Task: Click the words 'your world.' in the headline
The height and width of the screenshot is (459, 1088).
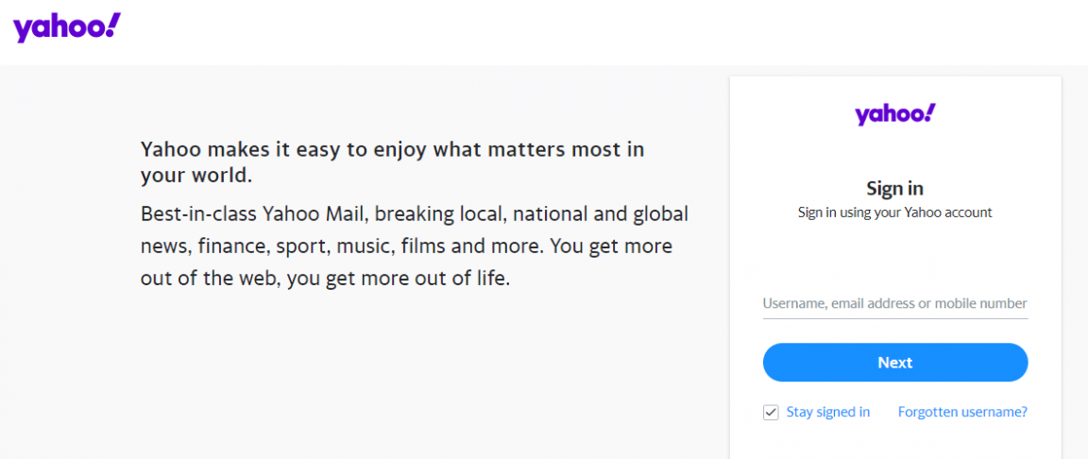Action: [196, 176]
